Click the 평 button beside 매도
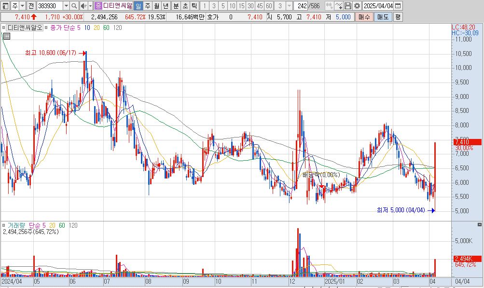The image size is (484, 288). 398,17
